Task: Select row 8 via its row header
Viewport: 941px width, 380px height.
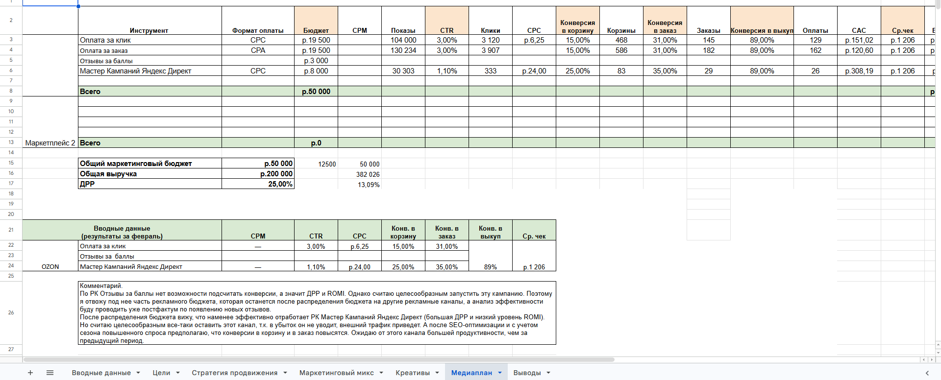Action: pos(11,91)
